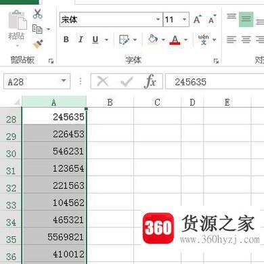Screen dimensions: 264x264
Task: Select column C header
Action: pyautogui.click(x=157, y=102)
